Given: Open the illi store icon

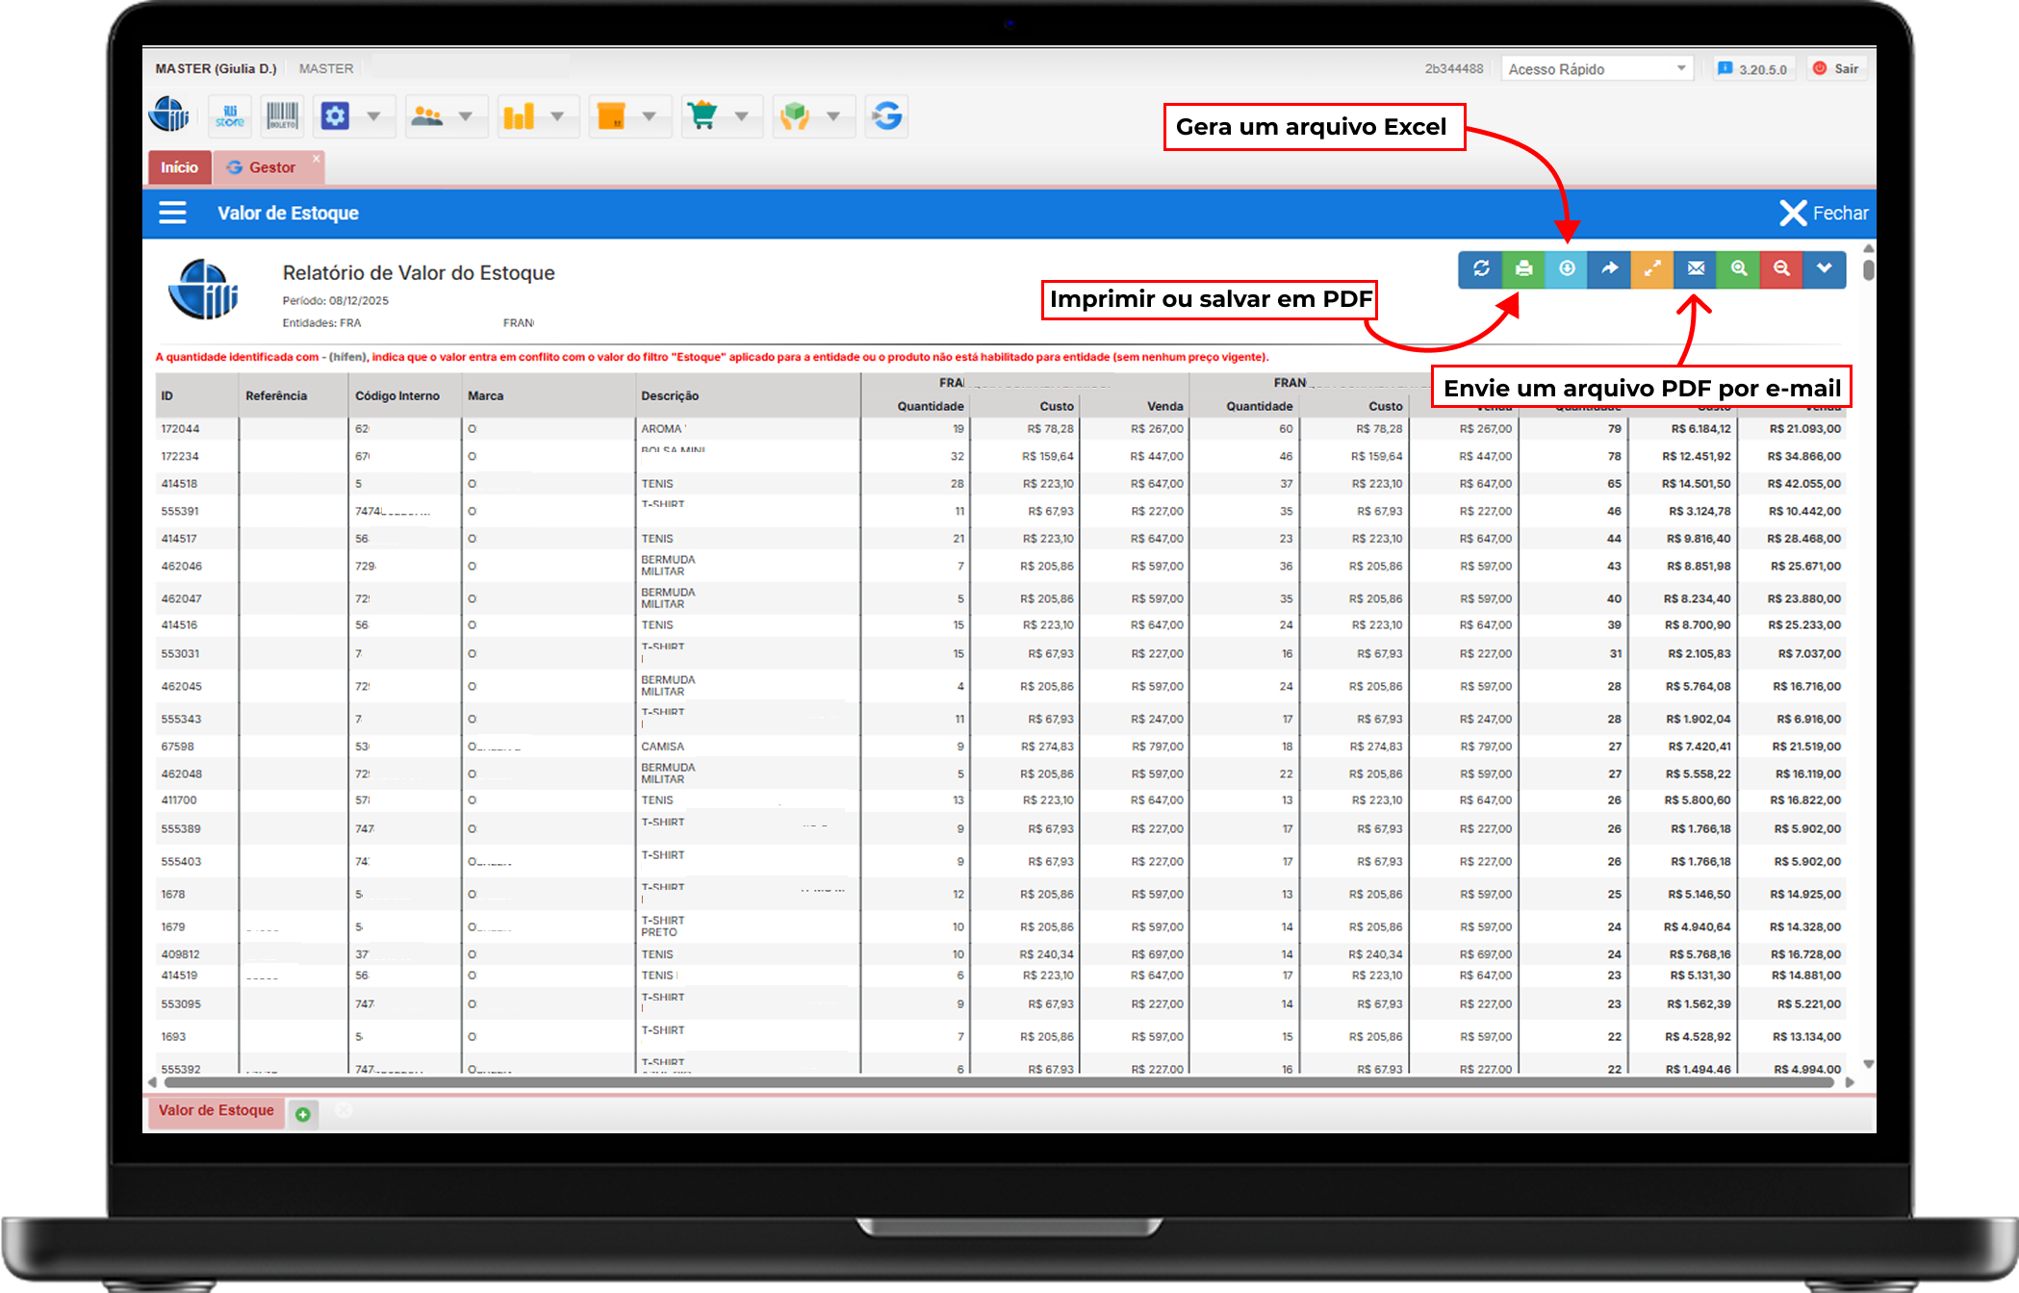Looking at the screenshot, I should click(230, 116).
